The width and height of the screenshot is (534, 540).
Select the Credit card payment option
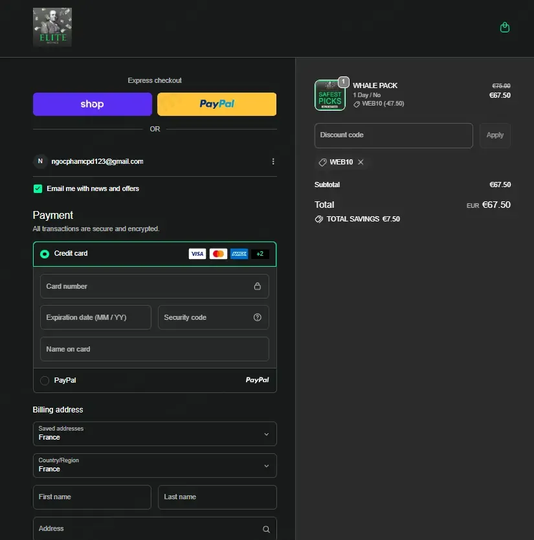click(x=45, y=254)
